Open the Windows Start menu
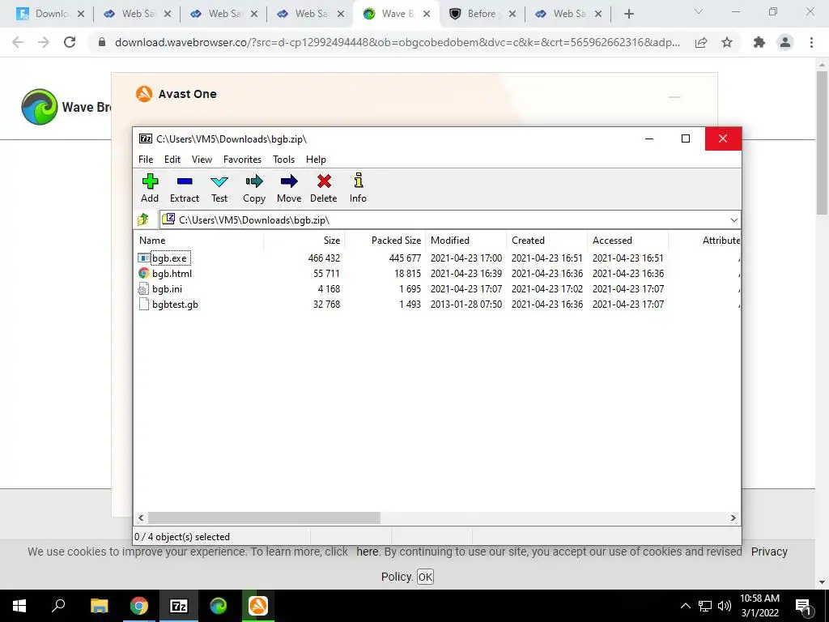The height and width of the screenshot is (622, 829). pos(19,606)
